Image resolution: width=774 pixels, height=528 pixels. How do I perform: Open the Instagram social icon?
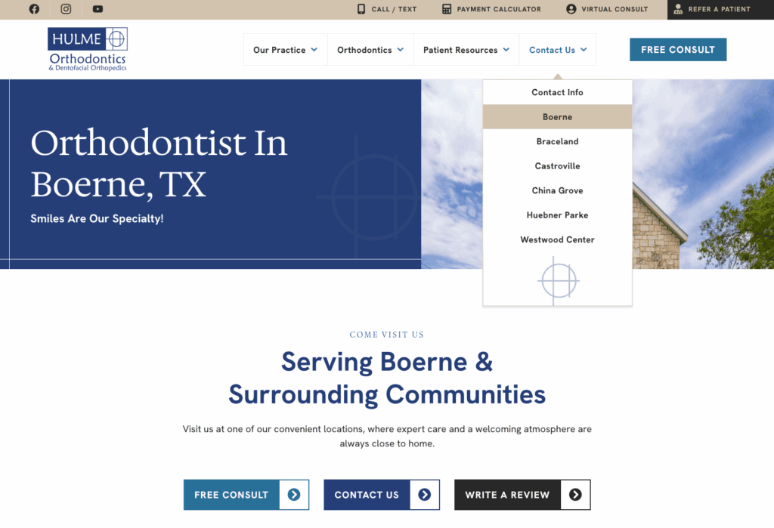pyautogui.click(x=67, y=9)
